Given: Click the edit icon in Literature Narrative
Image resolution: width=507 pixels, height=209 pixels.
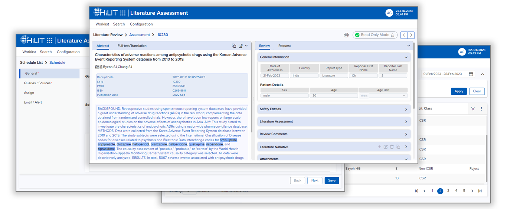Looking at the screenshot, I should pos(386,147).
